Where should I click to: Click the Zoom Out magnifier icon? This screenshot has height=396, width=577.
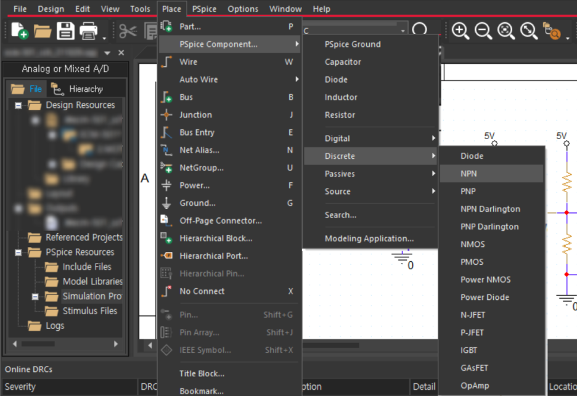(x=483, y=31)
